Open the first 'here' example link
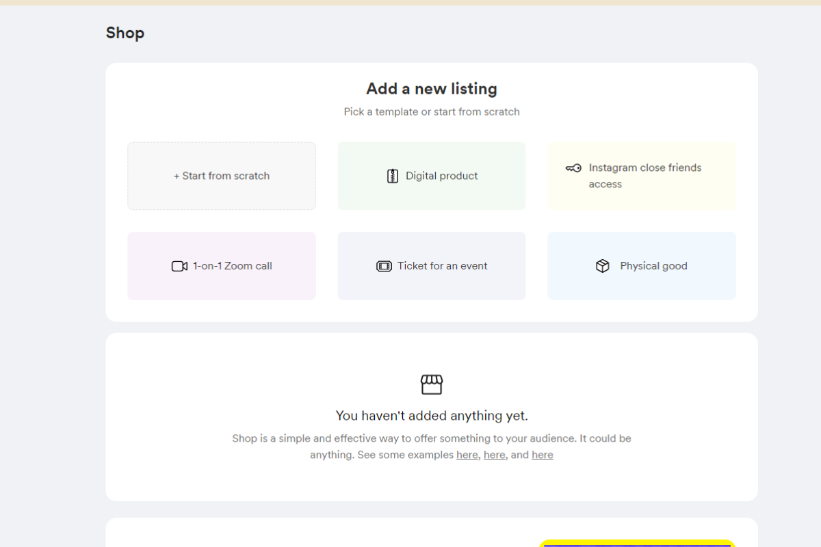Viewport: 821px width, 547px height. [467, 455]
